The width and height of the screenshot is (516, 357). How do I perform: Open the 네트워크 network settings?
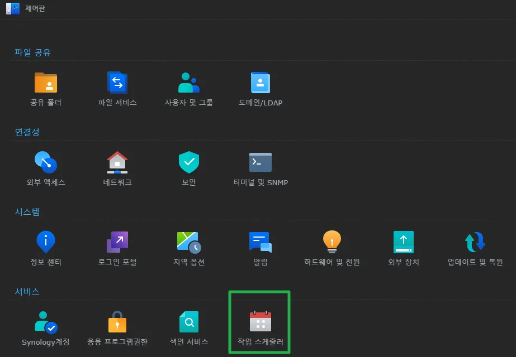coord(117,162)
